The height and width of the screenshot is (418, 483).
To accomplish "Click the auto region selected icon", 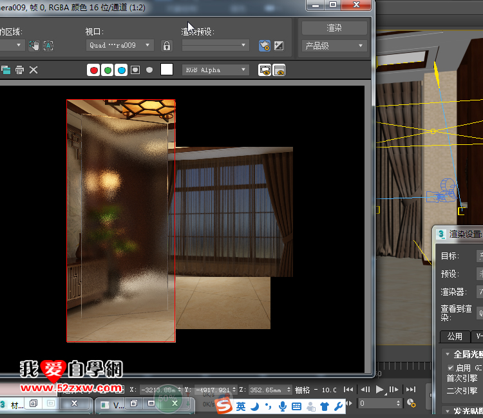I will [x=48, y=46].
